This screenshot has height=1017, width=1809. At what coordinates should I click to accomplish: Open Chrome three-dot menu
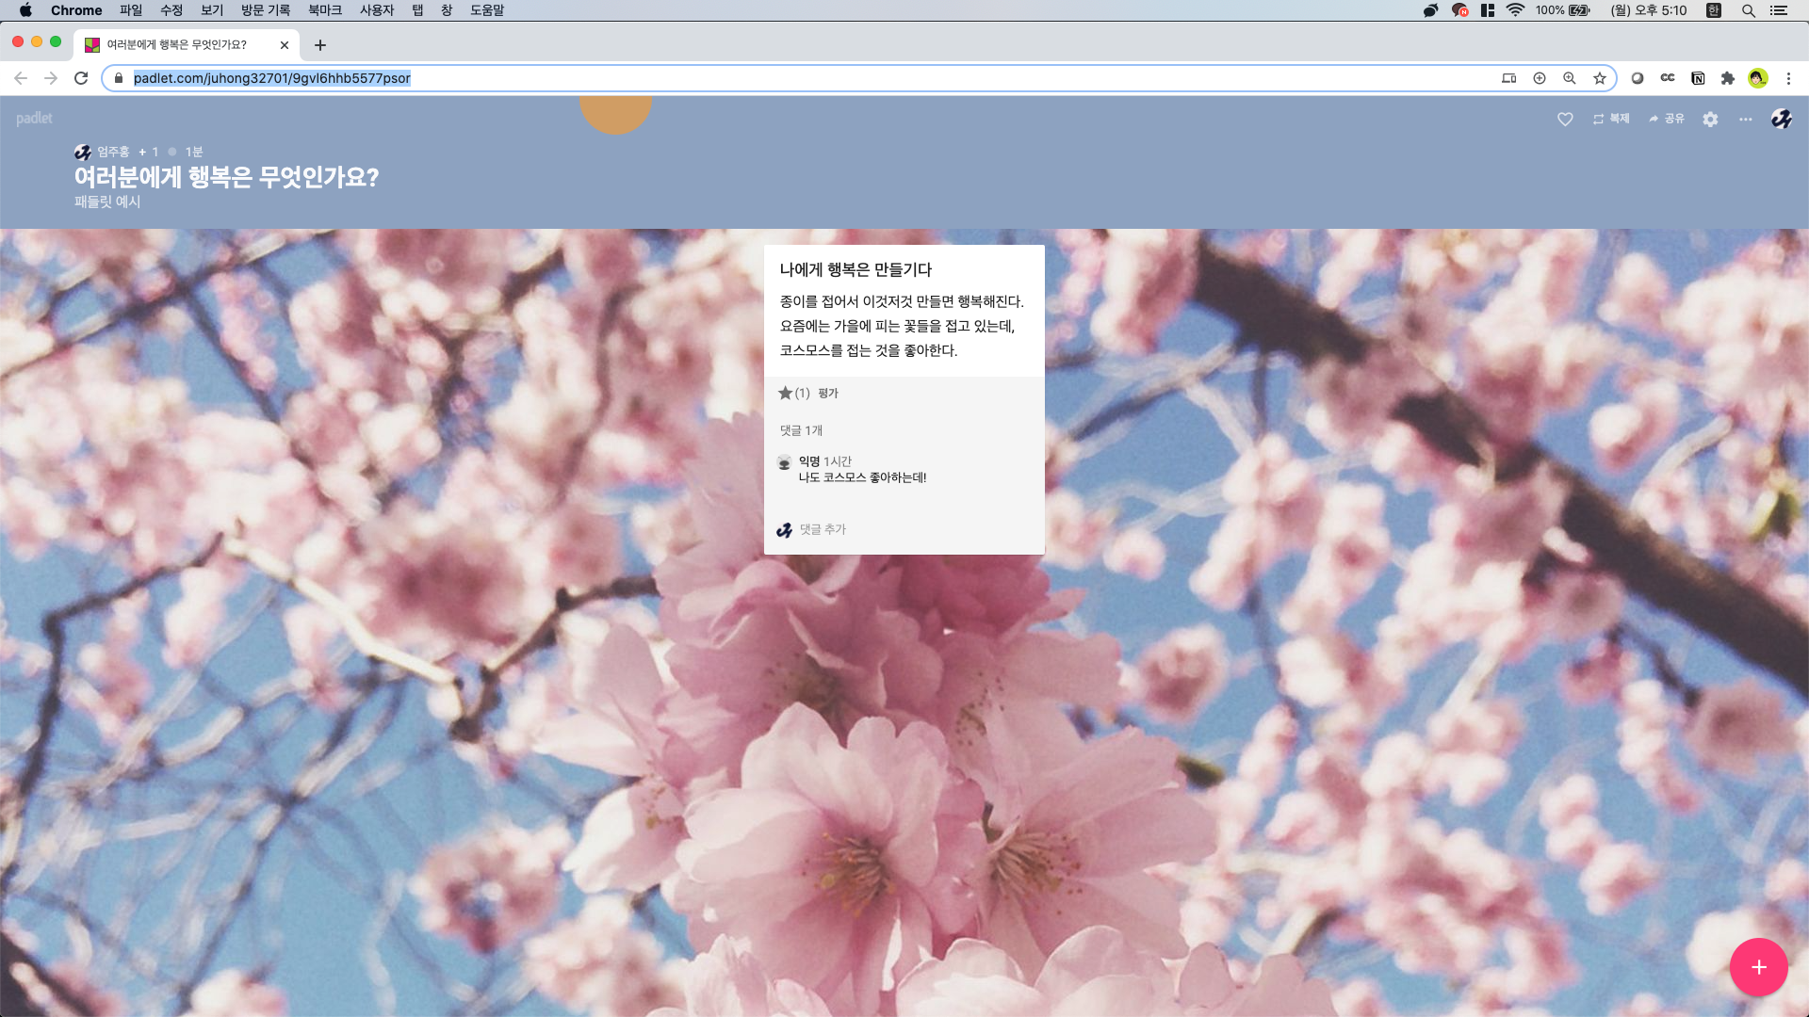click(x=1788, y=78)
